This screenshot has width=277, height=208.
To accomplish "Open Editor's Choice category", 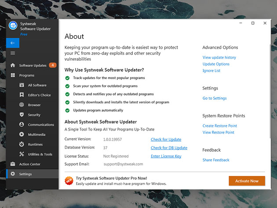I will click(x=39, y=95).
